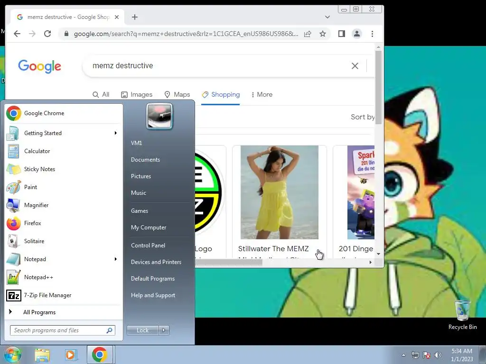Launch Calculator from Start menu
The width and height of the screenshot is (486, 364).
64,151
